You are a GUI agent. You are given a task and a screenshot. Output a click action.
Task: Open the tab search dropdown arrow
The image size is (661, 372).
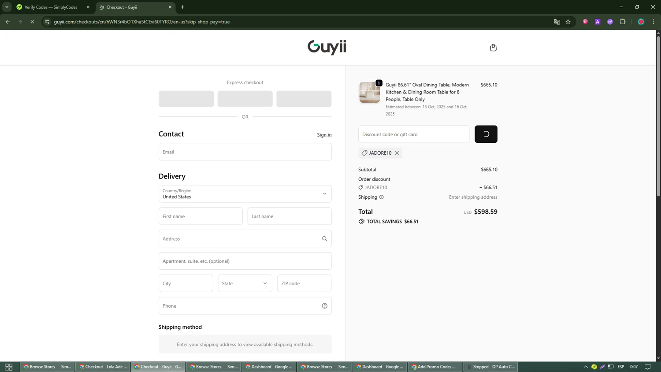tap(7, 7)
